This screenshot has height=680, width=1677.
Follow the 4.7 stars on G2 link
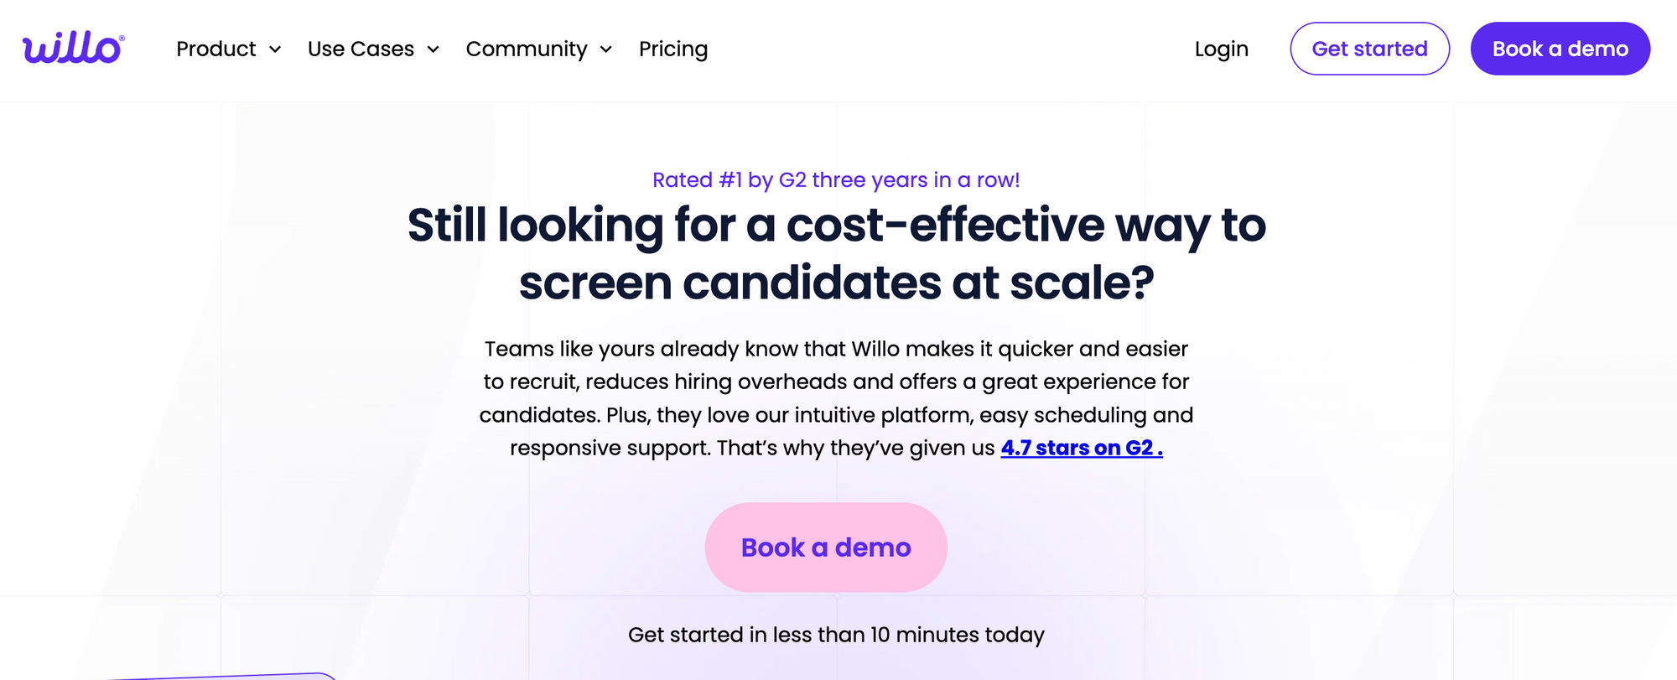[1082, 448]
